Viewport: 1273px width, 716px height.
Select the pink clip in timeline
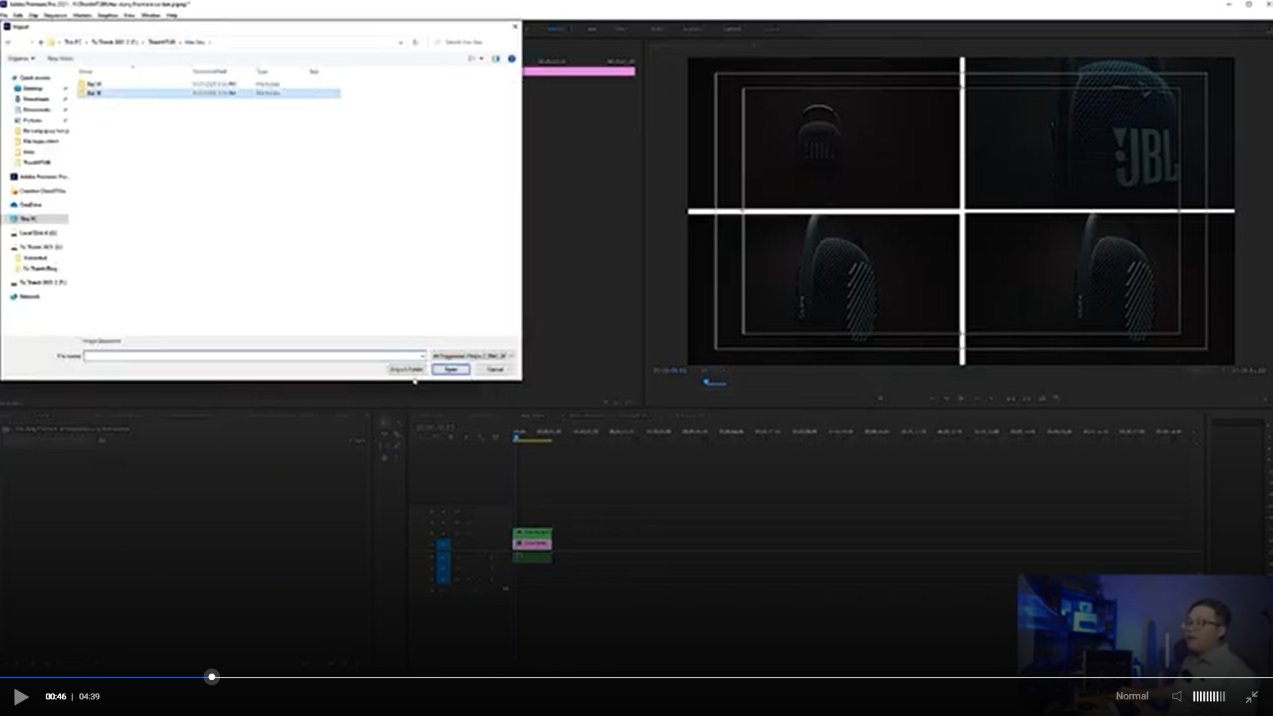(532, 544)
